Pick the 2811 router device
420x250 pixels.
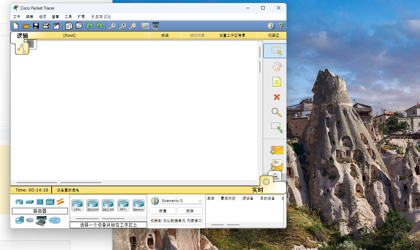123,205
